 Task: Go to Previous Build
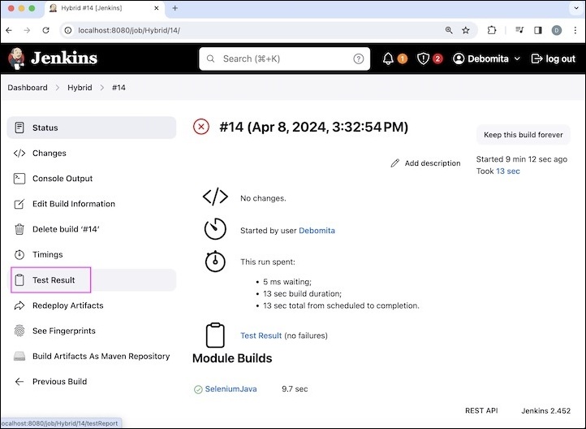tap(59, 382)
